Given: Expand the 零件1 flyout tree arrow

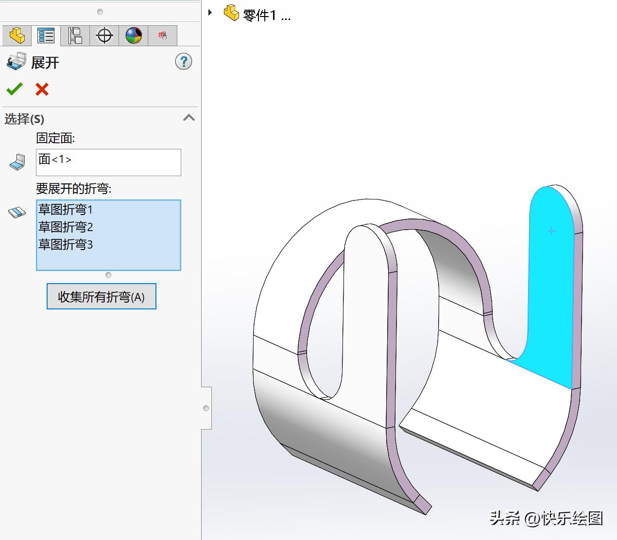Looking at the screenshot, I should click(x=210, y=13).
